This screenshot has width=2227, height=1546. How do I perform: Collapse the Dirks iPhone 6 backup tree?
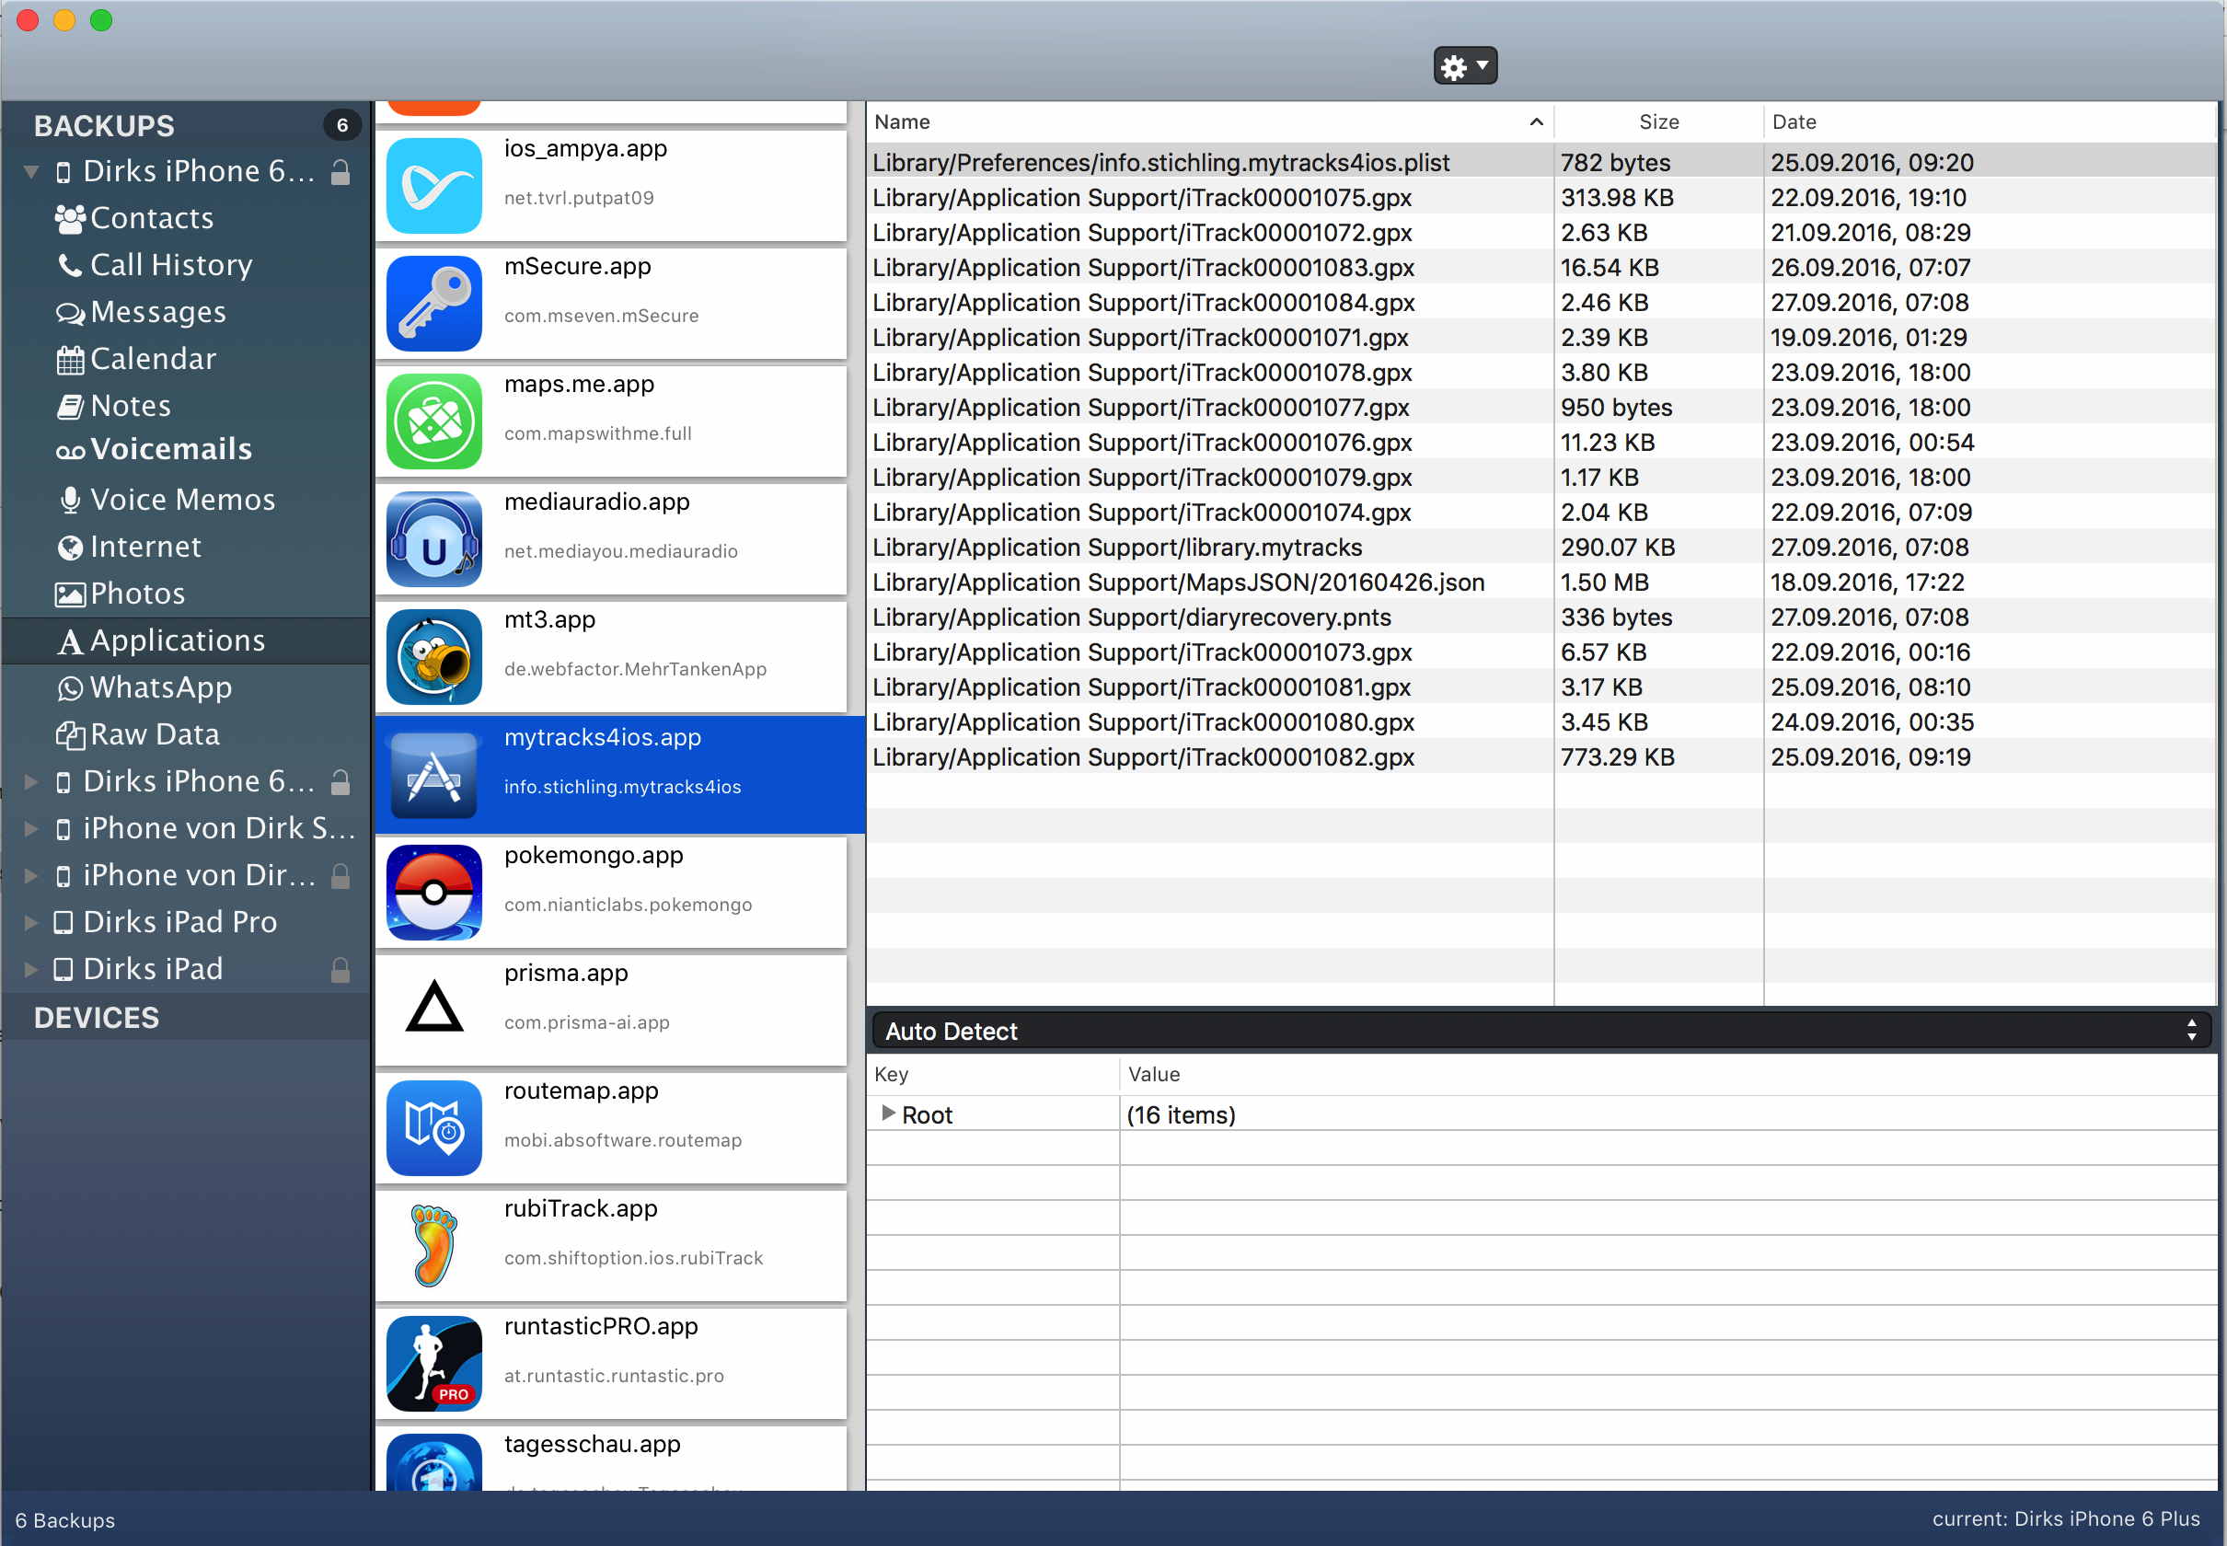31,170
